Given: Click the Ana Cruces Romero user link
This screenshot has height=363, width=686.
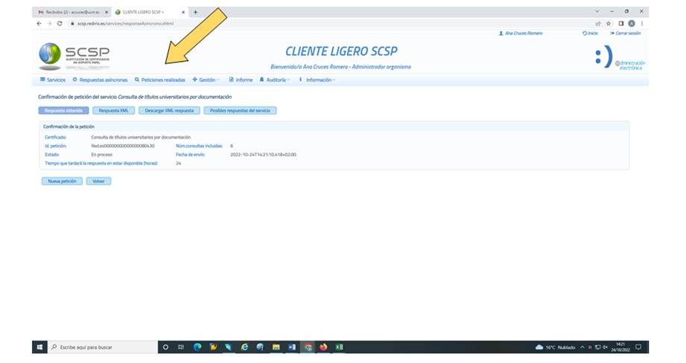Looking at the screenshot, I should point(521,33).
